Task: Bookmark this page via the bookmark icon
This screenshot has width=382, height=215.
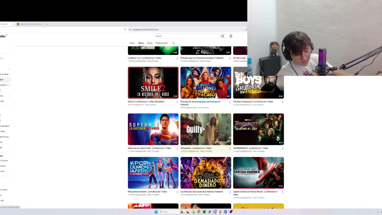Action: tap(125, 30)
